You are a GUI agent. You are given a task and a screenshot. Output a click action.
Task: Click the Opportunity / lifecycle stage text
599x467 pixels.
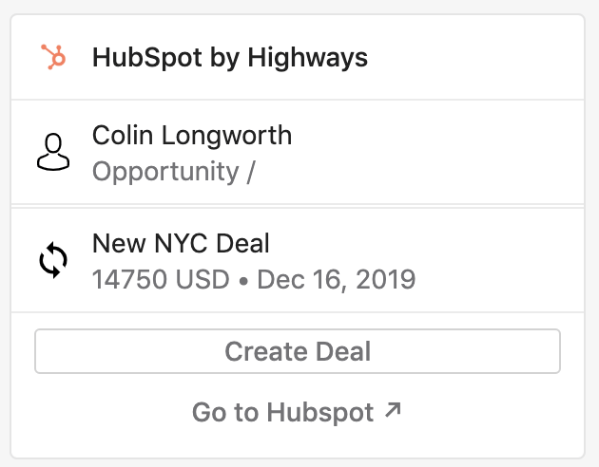point(173,172)
